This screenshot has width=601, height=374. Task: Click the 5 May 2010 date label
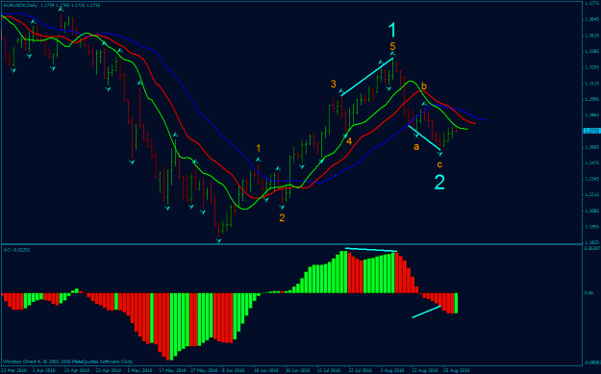coord(138,370)
